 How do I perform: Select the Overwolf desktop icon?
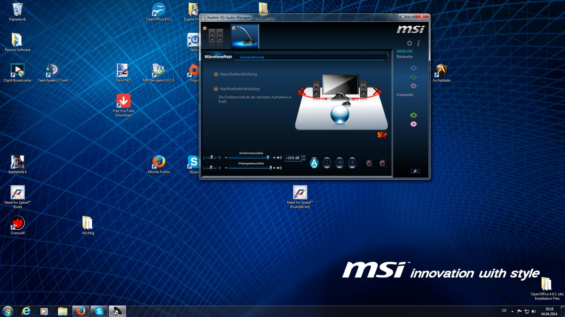click(17, 226)
